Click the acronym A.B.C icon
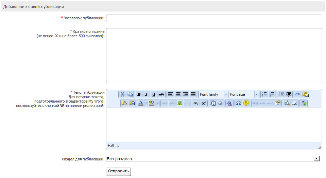This screenshot has width=326, height=178. (x=270, y=103)
